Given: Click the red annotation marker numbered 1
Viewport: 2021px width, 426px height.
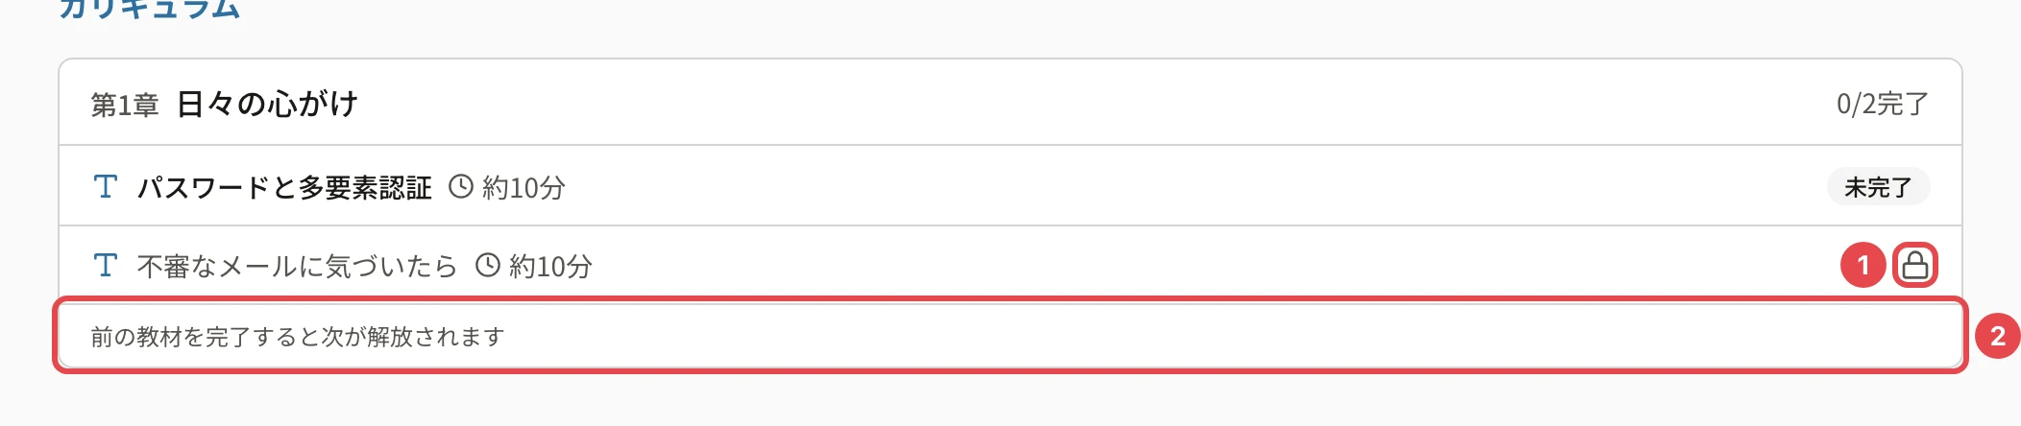Looking at the screenshot, I should click(1863, 265).
